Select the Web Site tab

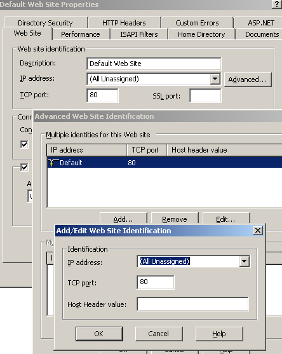click(x=27, y=33)
